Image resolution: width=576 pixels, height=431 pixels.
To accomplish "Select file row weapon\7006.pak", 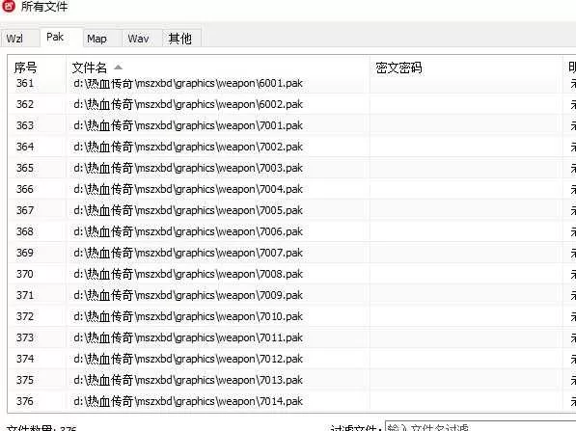I will (291, 231).
